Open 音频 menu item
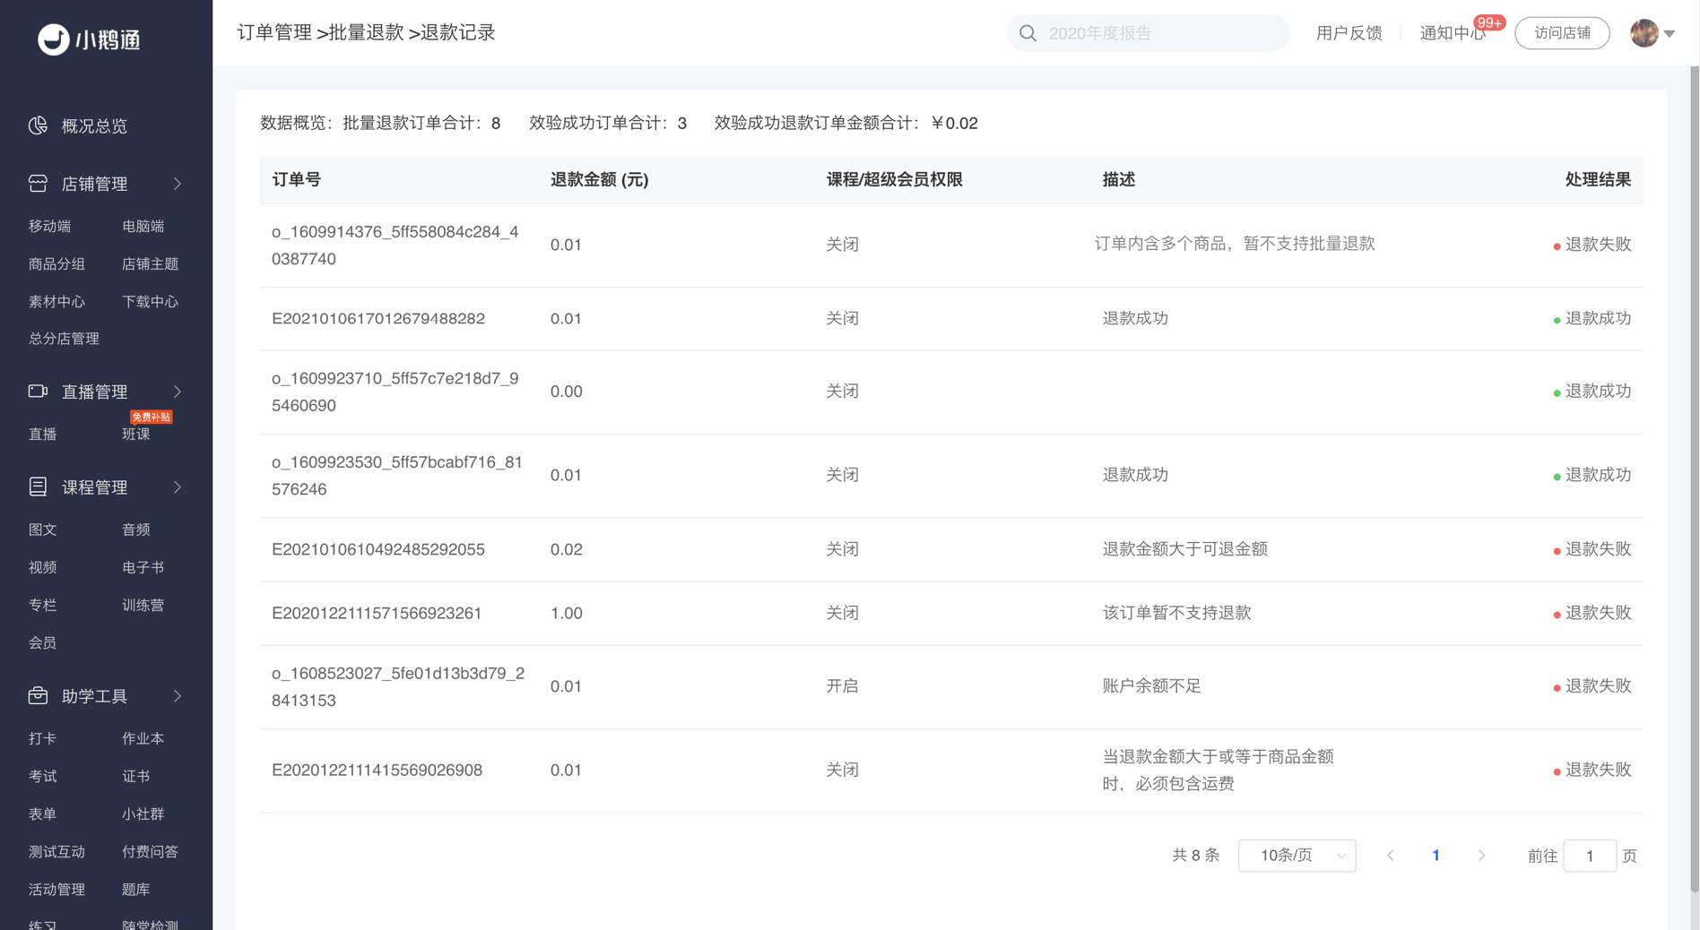The image size is (1700, 930). [135, 530]
